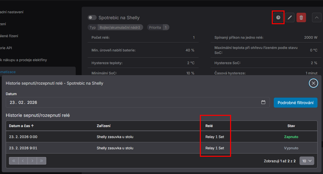Go to first page of history

coord(14,161)
